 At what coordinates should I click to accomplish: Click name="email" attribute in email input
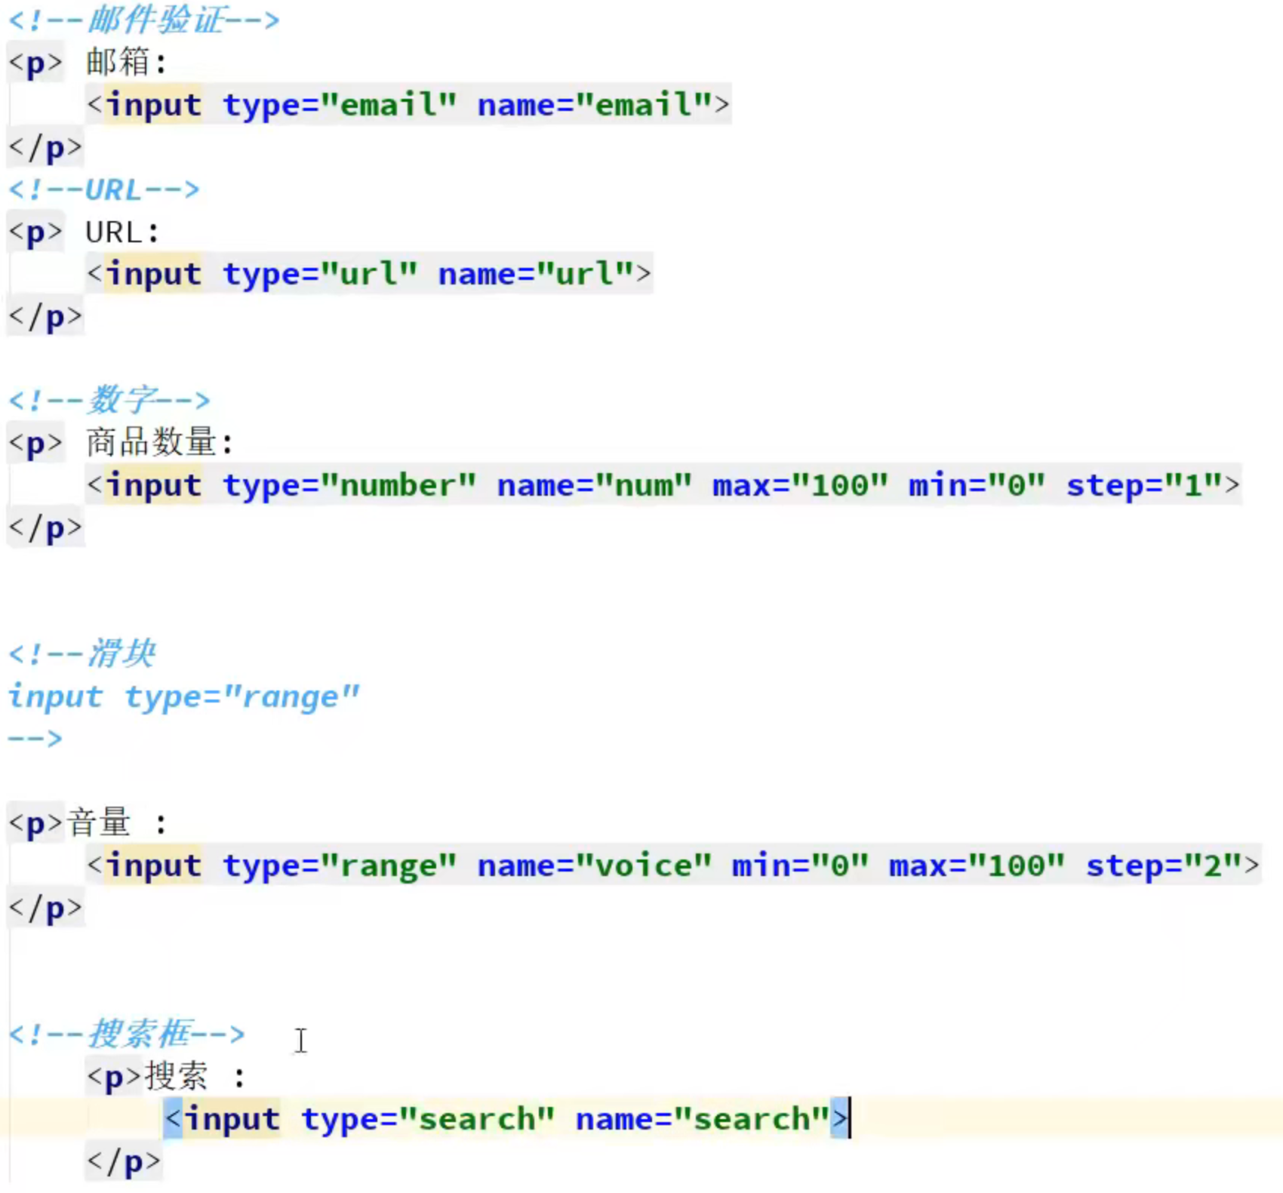point(595,105)
